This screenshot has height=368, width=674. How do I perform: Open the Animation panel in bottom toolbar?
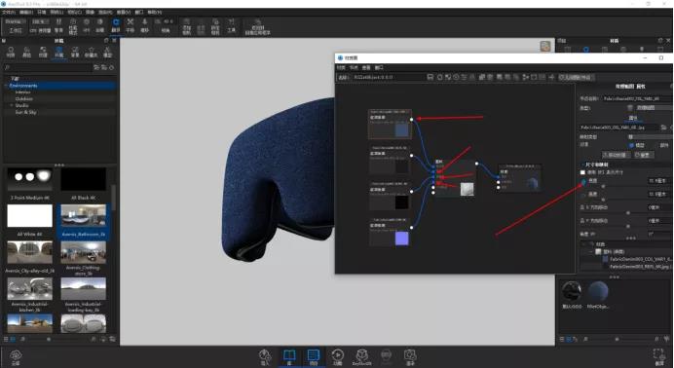click(337, 357)
